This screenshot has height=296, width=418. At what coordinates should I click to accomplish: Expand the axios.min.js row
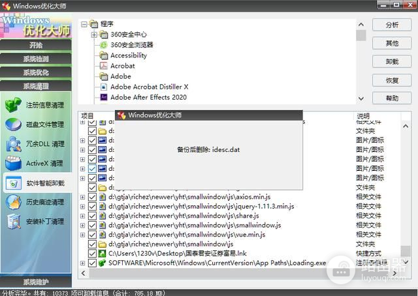tap(83, 198)
